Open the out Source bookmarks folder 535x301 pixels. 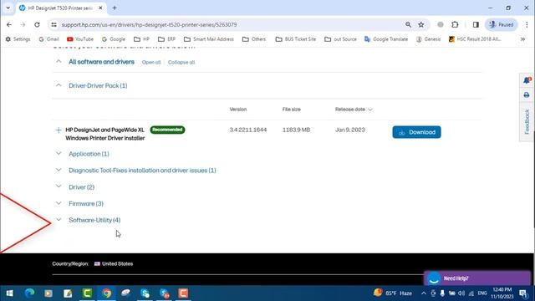pyautogui.click(x=340, y=39)
